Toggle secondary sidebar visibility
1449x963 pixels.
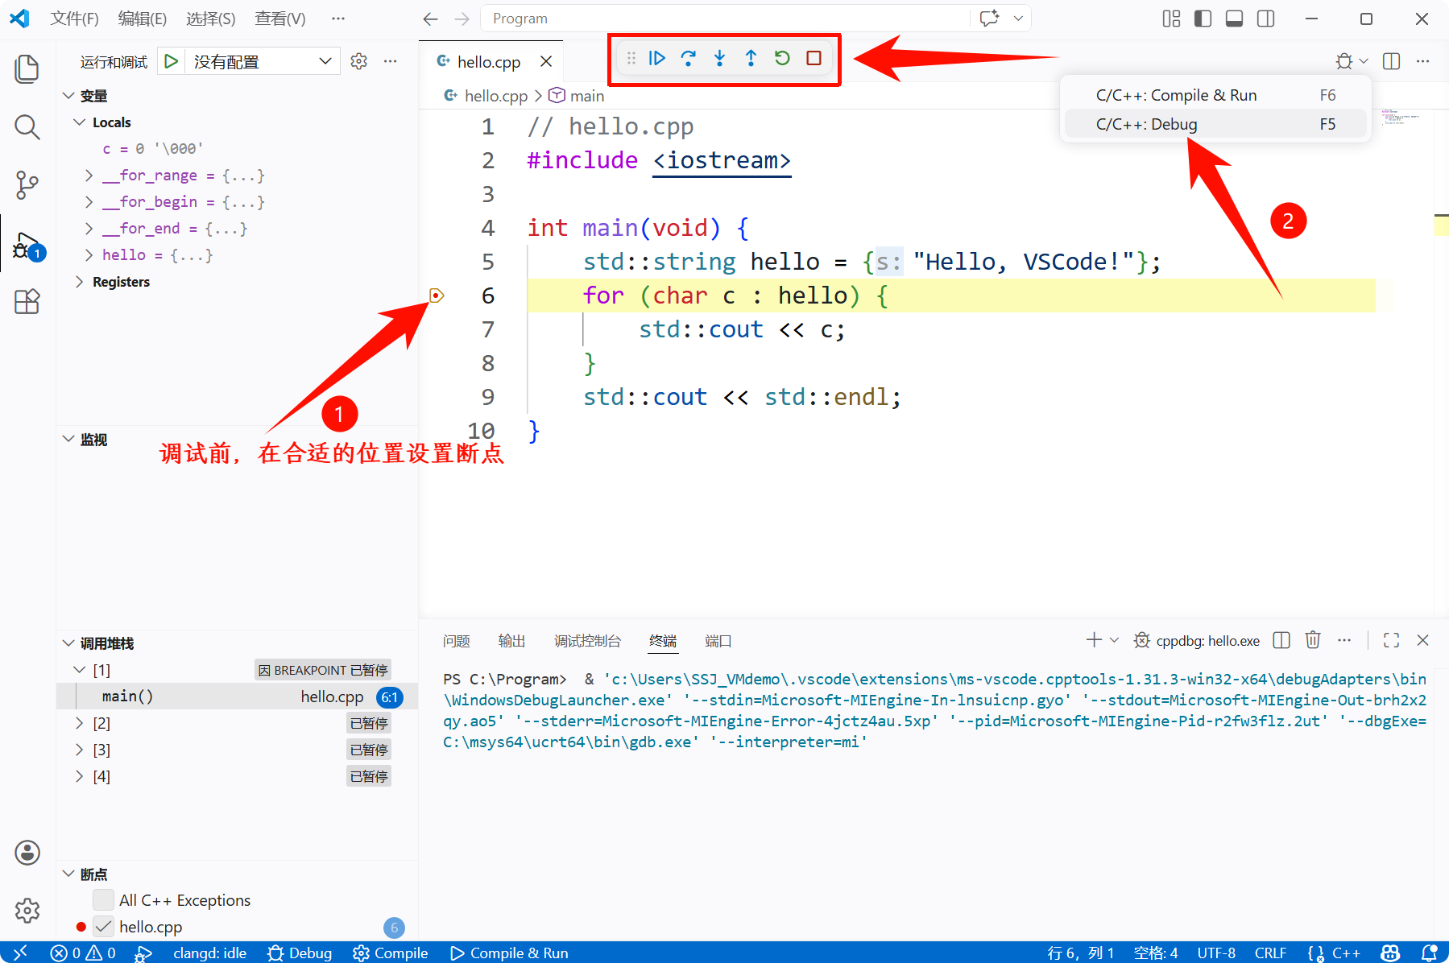tap(1265, 19)
